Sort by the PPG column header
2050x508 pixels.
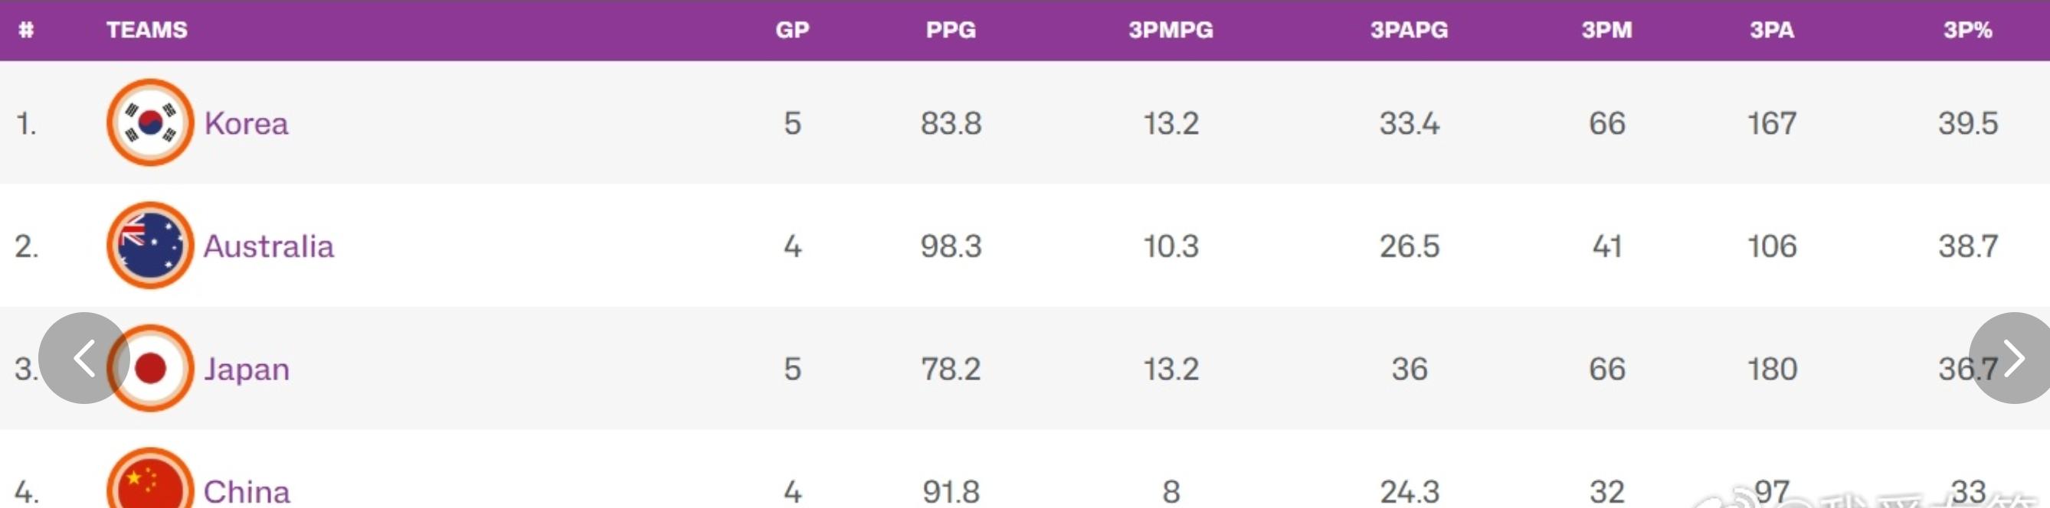point(951,30)
